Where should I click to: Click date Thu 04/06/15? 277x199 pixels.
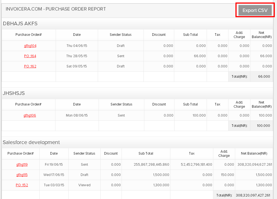pos(77,46)
